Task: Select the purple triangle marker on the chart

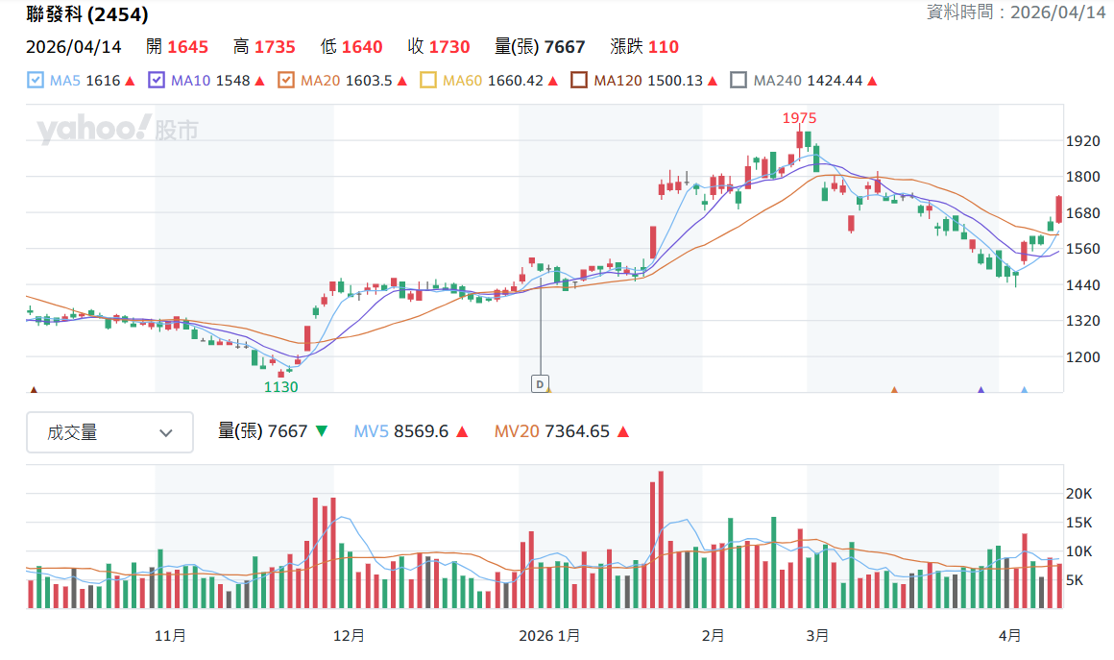Action: [981, 390]
